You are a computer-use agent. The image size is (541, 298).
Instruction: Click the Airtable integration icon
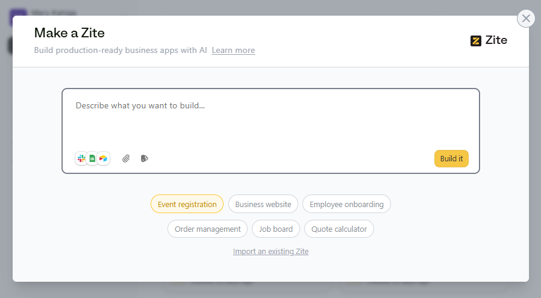pyautogui.click(x=103, y=158)
